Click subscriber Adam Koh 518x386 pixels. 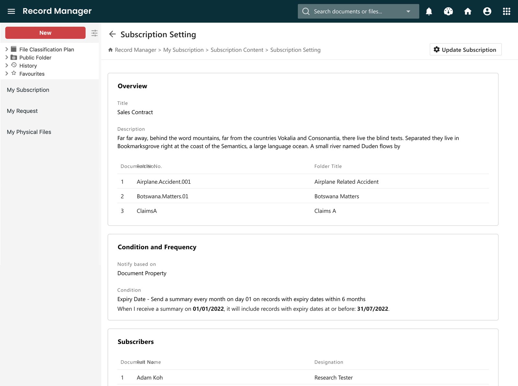(x=150, y=378)
